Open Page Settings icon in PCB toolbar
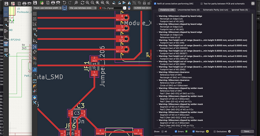 click(48, 3)
